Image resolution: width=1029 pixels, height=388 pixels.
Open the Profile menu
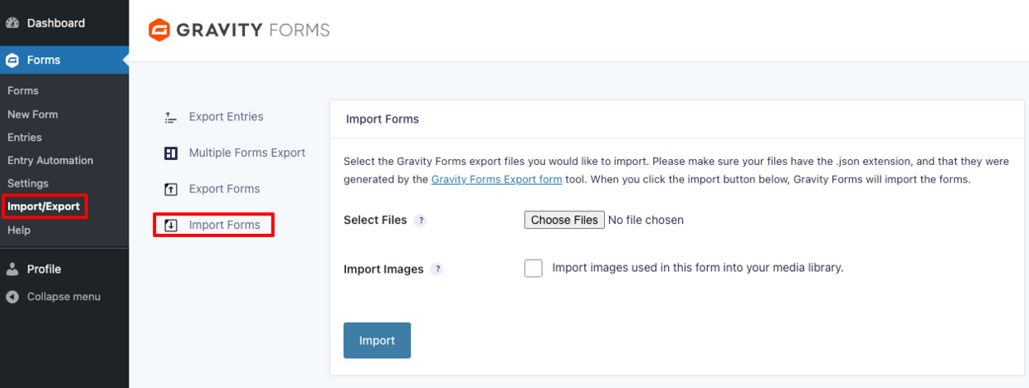click(x=44, y=269)
